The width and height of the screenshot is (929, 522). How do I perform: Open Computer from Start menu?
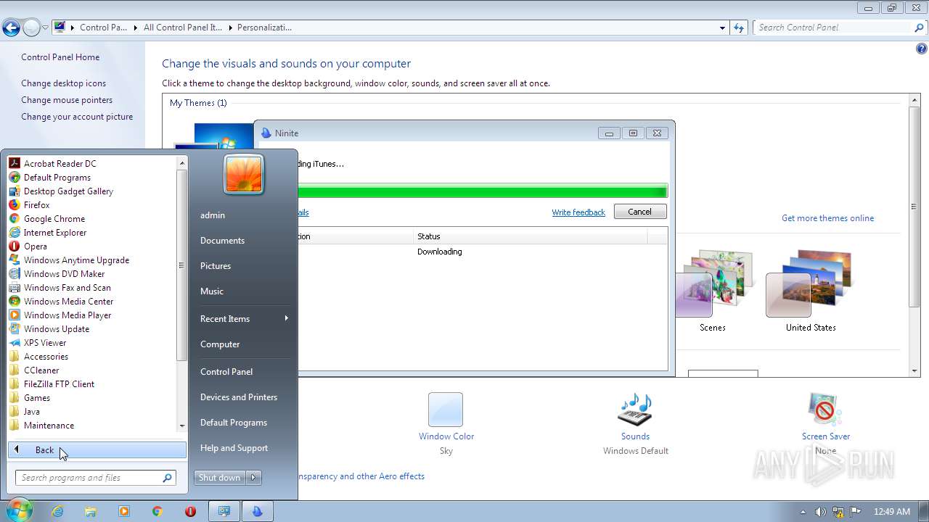click(220, 344)
